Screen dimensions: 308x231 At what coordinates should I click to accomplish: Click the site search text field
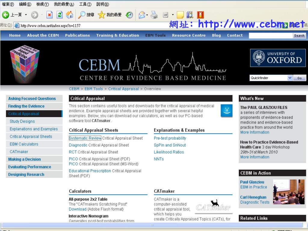click(x=271, y=35)
